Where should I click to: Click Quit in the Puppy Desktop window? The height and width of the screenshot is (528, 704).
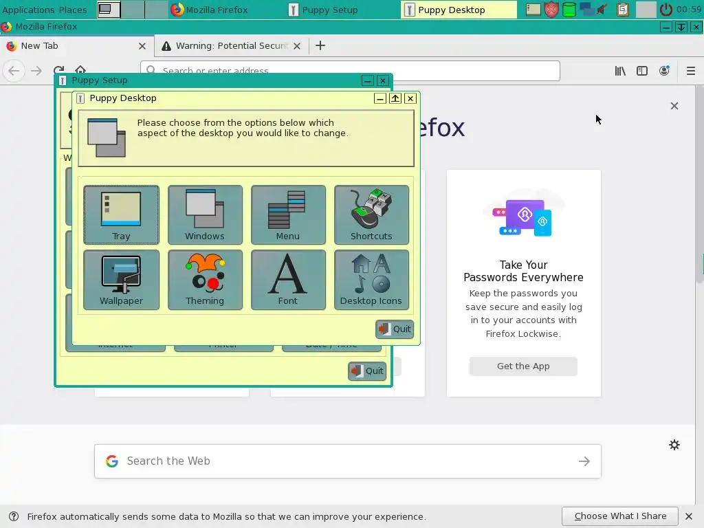click(394, 329)
